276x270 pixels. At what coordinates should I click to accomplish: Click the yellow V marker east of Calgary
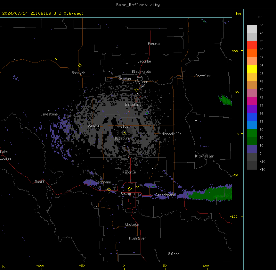point(137,187)
